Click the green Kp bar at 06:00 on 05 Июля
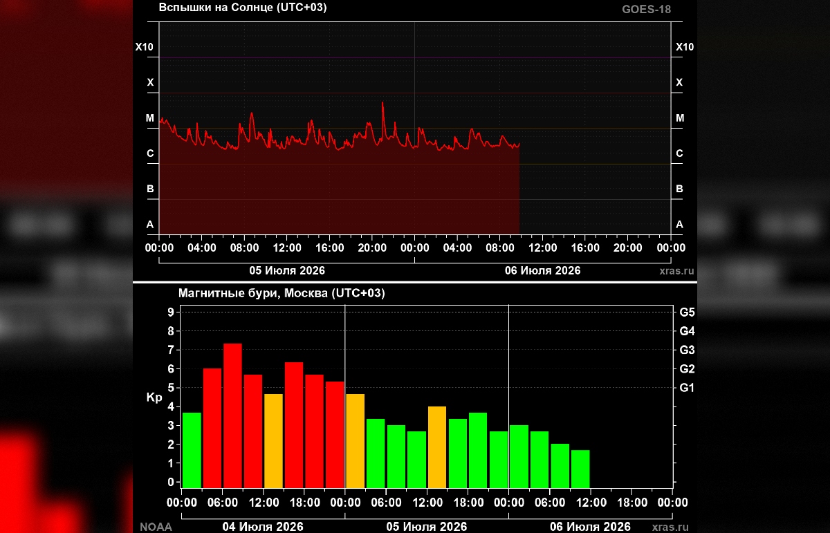This screenshot has height=533, width=830. (396, 456)
